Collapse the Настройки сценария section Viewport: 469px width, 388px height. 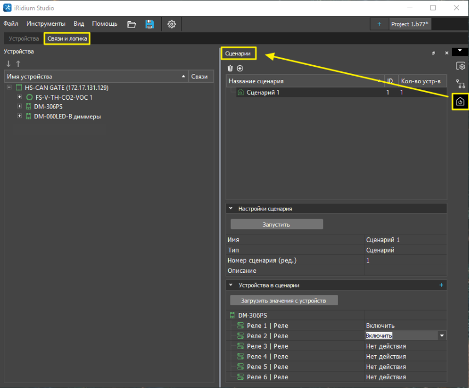[231, 209]
